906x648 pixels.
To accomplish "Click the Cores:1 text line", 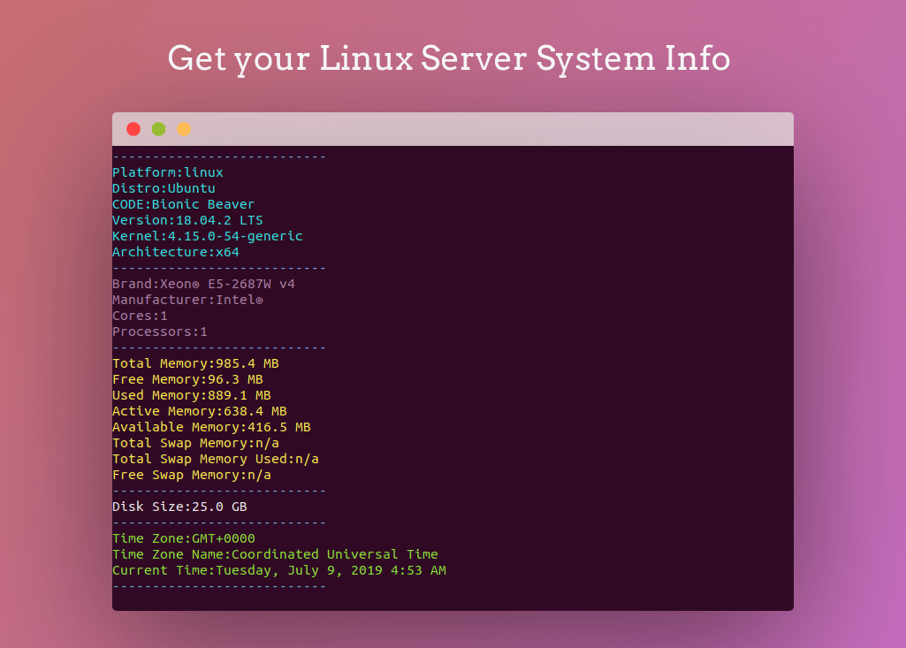I will click(x=141, y=316).
